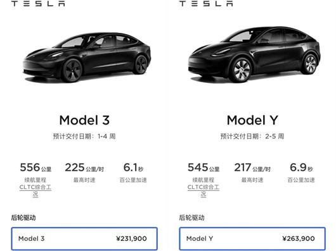Open CLTC note under 556 km range
The height and width of the screenshot is (251, 336).
click(36, 190)
